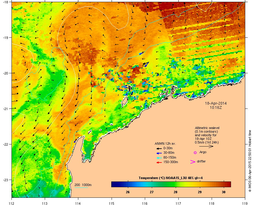Click the temperature color bar at 30

tap(223, 184)
